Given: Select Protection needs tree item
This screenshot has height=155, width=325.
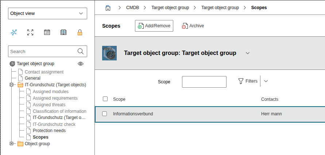Looking at the screenshot, I should tap(49, 131).
